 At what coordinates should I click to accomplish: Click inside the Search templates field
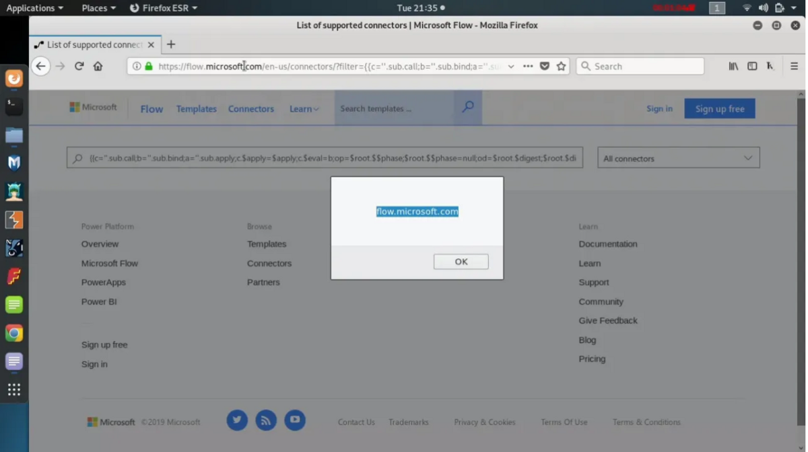click(x=391, y=108)
